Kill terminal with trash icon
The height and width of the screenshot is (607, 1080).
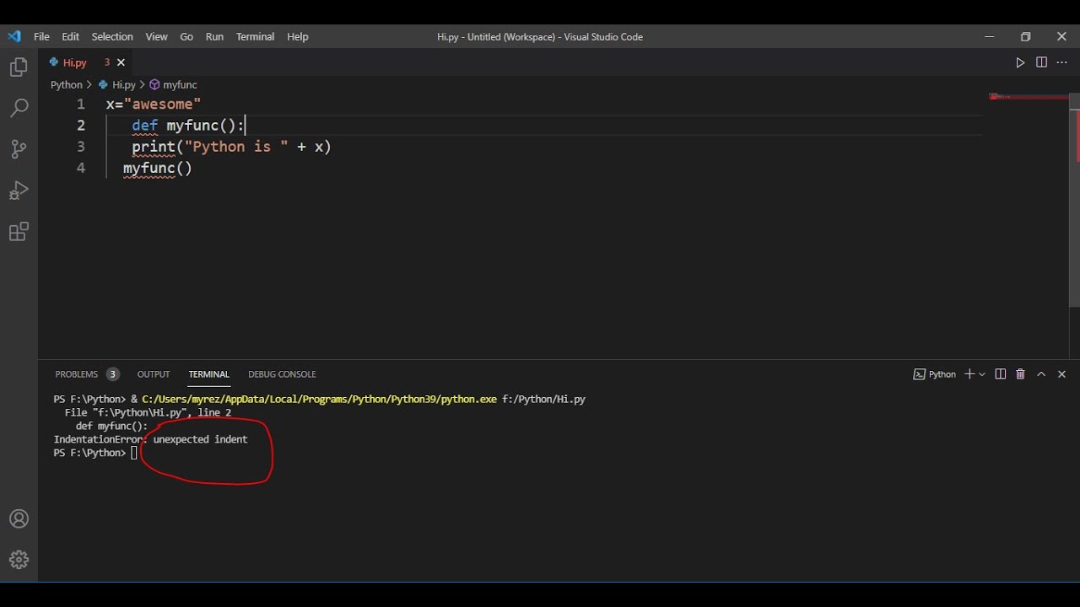tap(1020, 374)
